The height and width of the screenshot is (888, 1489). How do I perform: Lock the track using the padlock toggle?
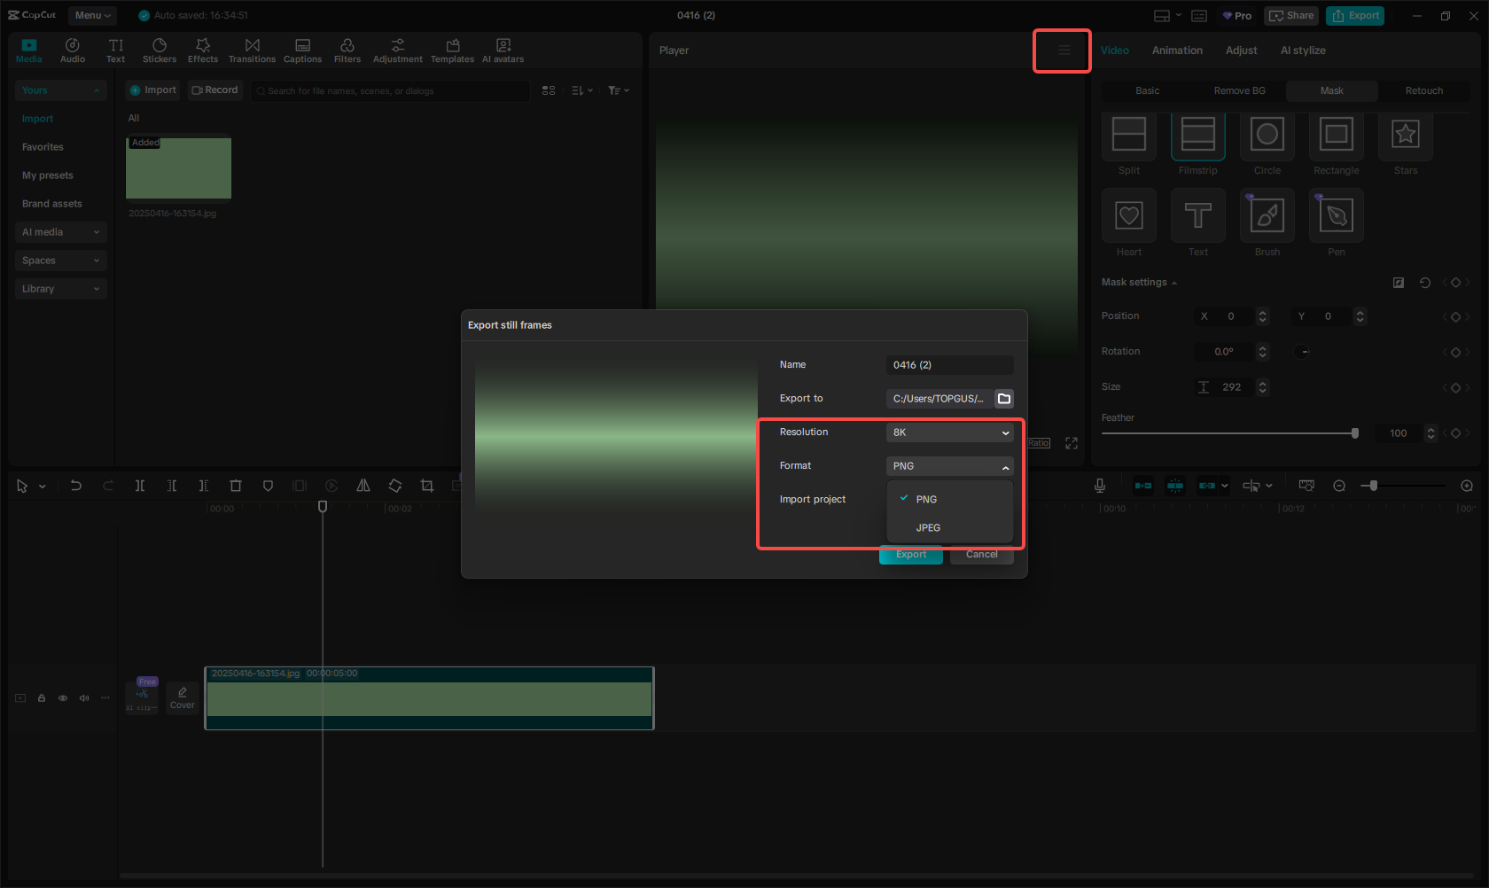click(x=41, y=698)
